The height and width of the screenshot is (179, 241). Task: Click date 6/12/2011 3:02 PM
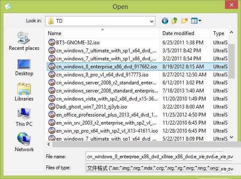coord(183,83)
